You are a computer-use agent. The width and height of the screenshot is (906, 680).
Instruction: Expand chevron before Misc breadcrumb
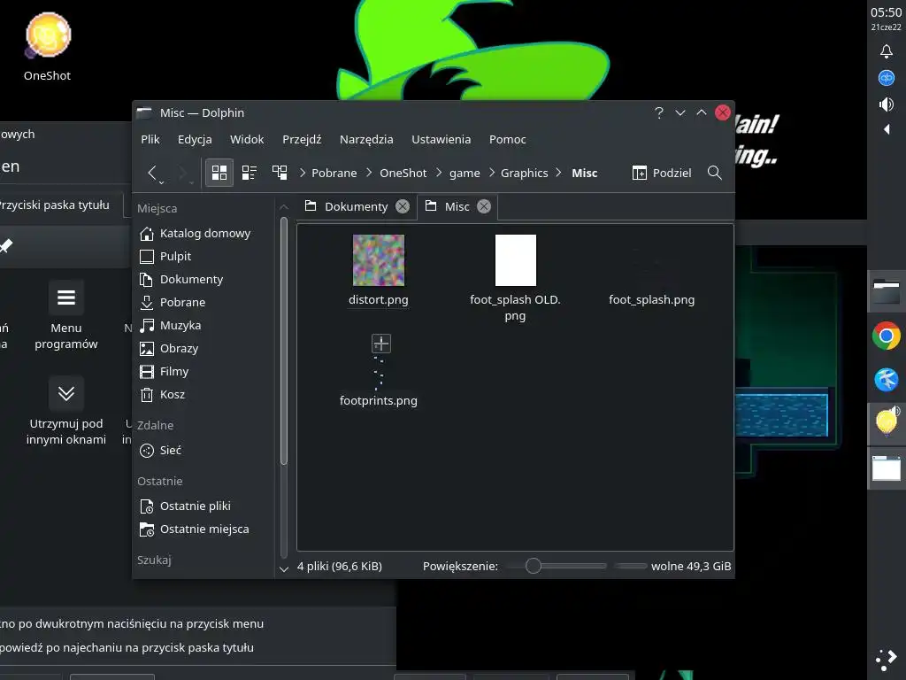pos(559,173)
